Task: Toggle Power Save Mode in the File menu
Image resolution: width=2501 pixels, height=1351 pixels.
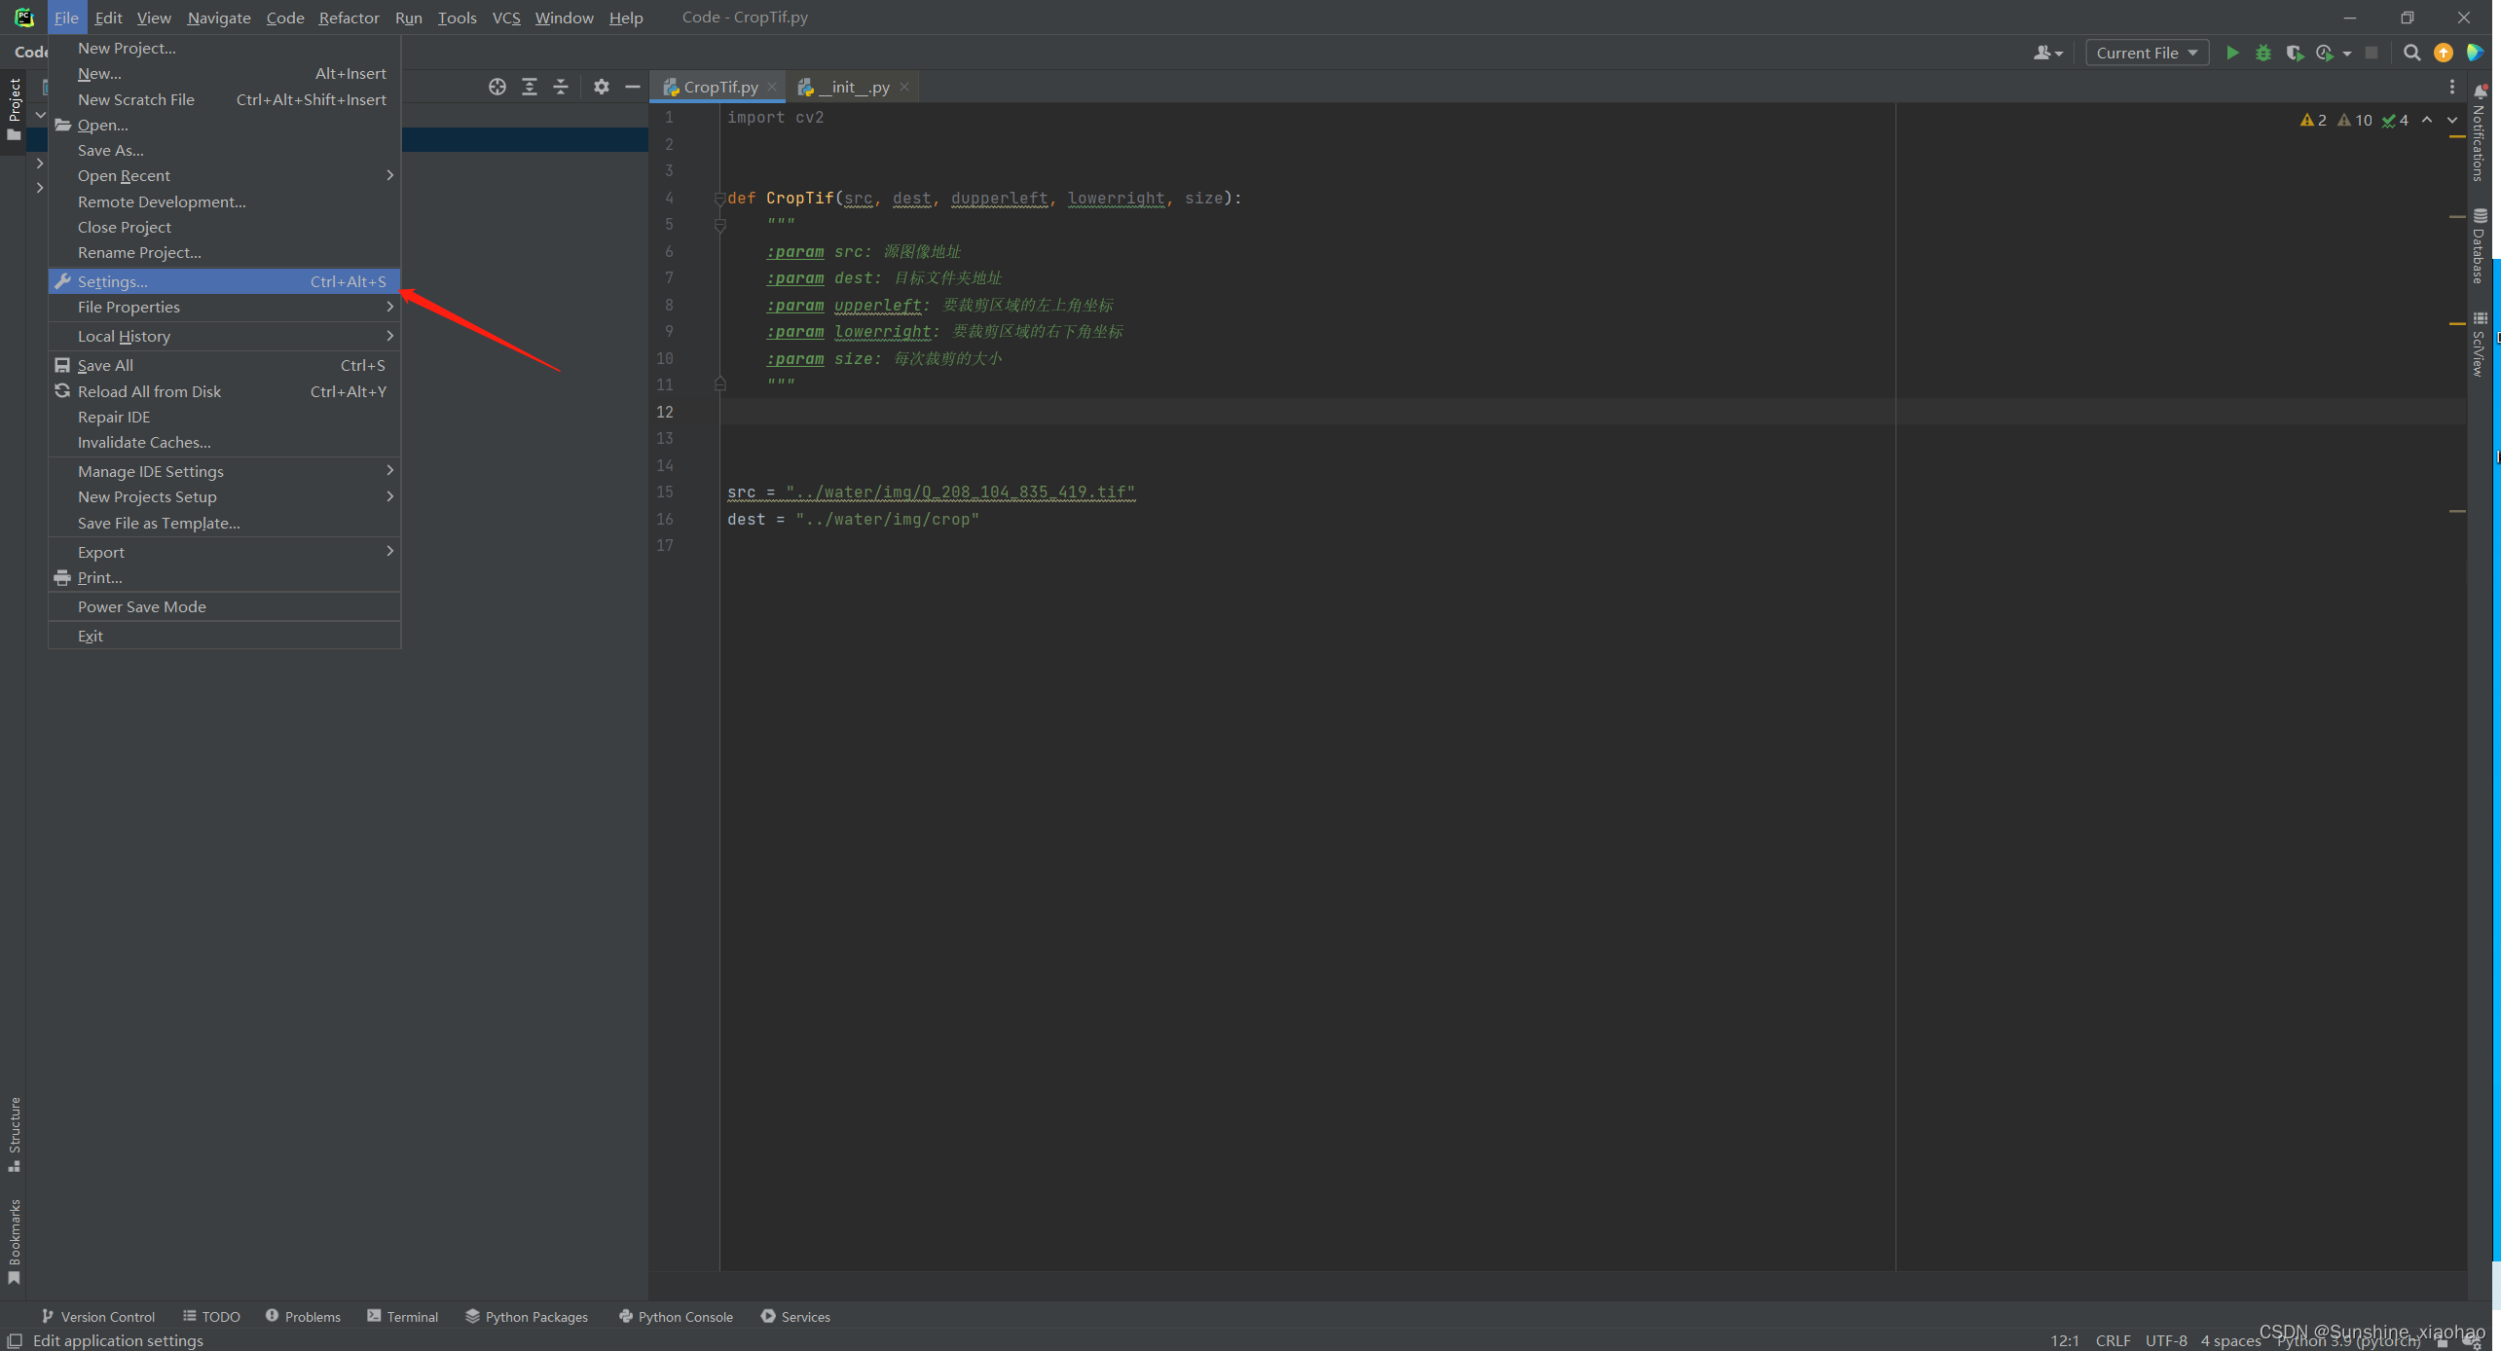Action: pos(141,606)
